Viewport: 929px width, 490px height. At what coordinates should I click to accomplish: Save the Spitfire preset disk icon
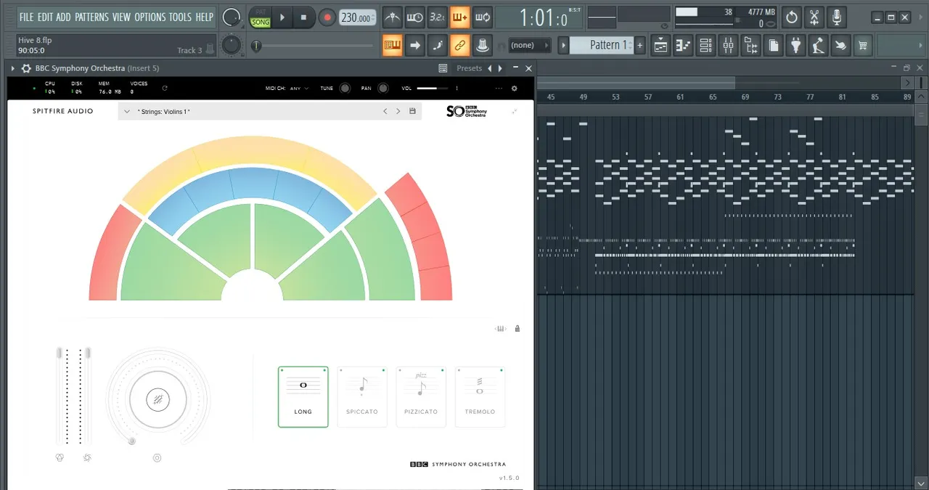(413, 111)
